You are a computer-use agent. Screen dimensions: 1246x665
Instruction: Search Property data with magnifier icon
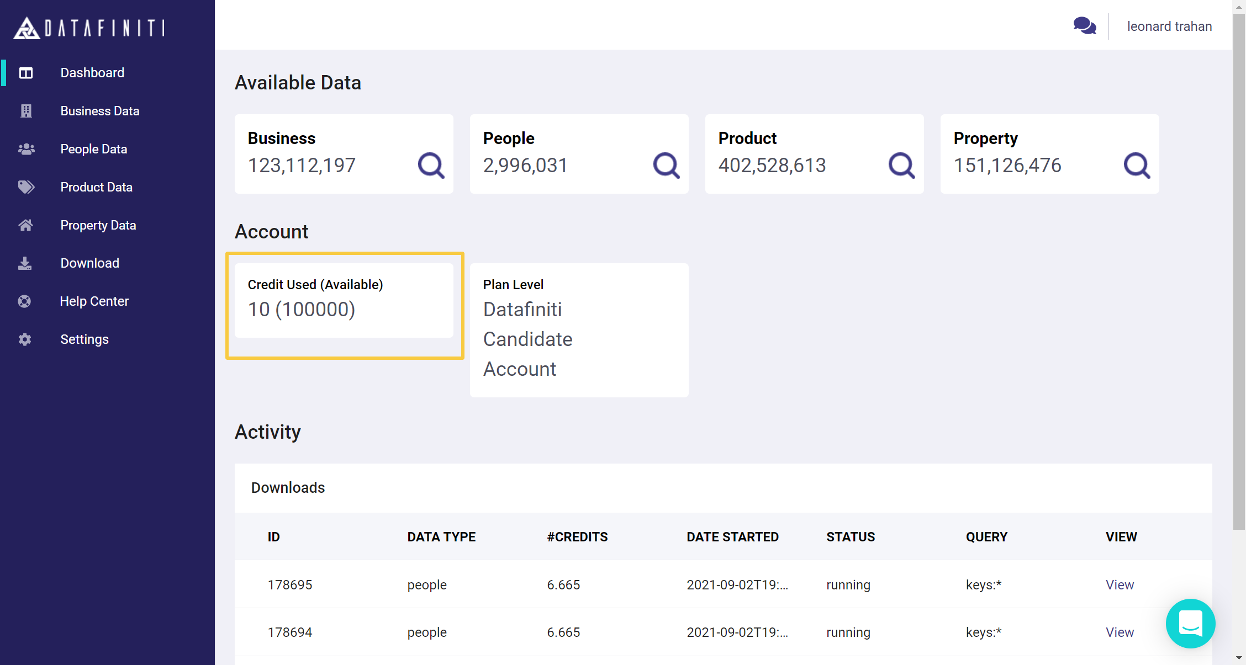coord(1137,165)
